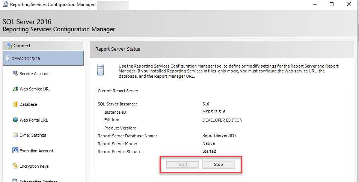
Task: Open the Web Portal URL page
Action: 33,120
